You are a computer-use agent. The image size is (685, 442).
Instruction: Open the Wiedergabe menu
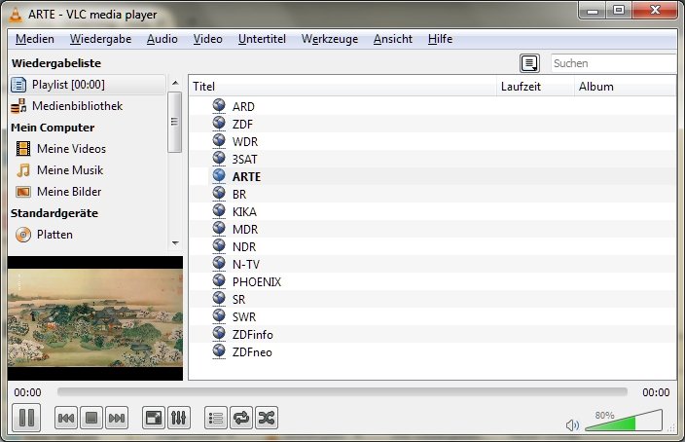[x=100, y=39]
